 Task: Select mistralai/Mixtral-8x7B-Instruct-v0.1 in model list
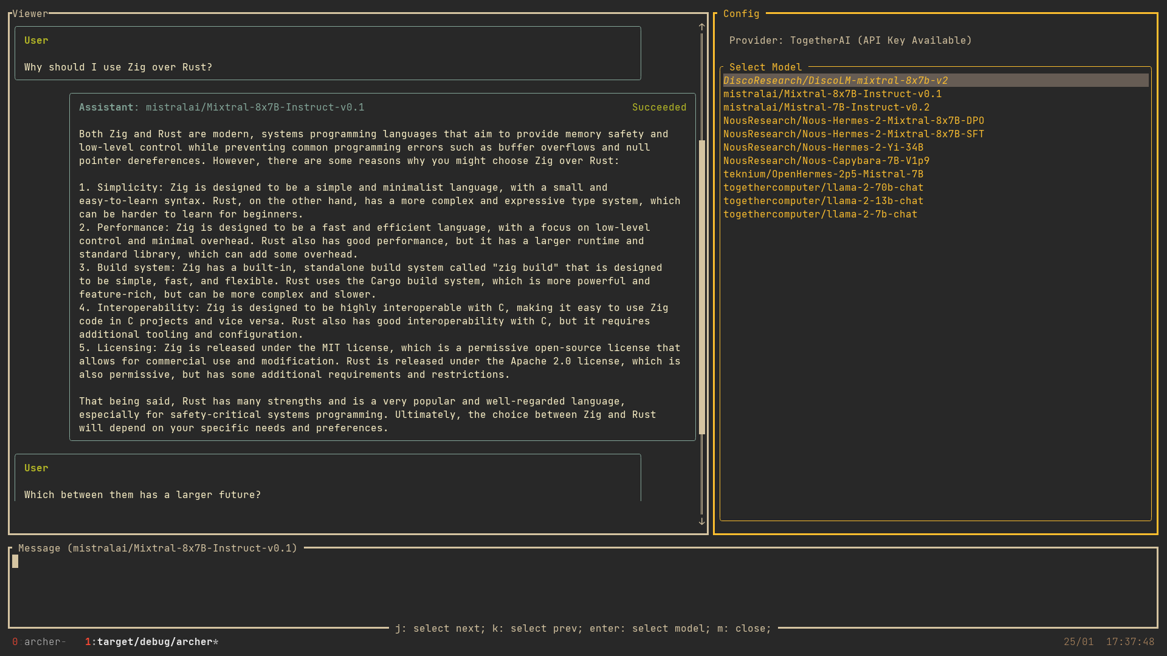[832, 94]
